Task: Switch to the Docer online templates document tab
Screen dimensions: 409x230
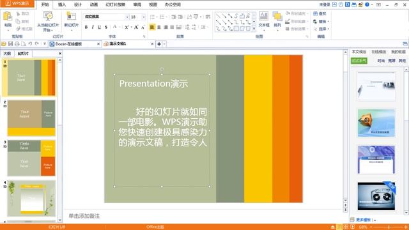Action: coord(75,44)
